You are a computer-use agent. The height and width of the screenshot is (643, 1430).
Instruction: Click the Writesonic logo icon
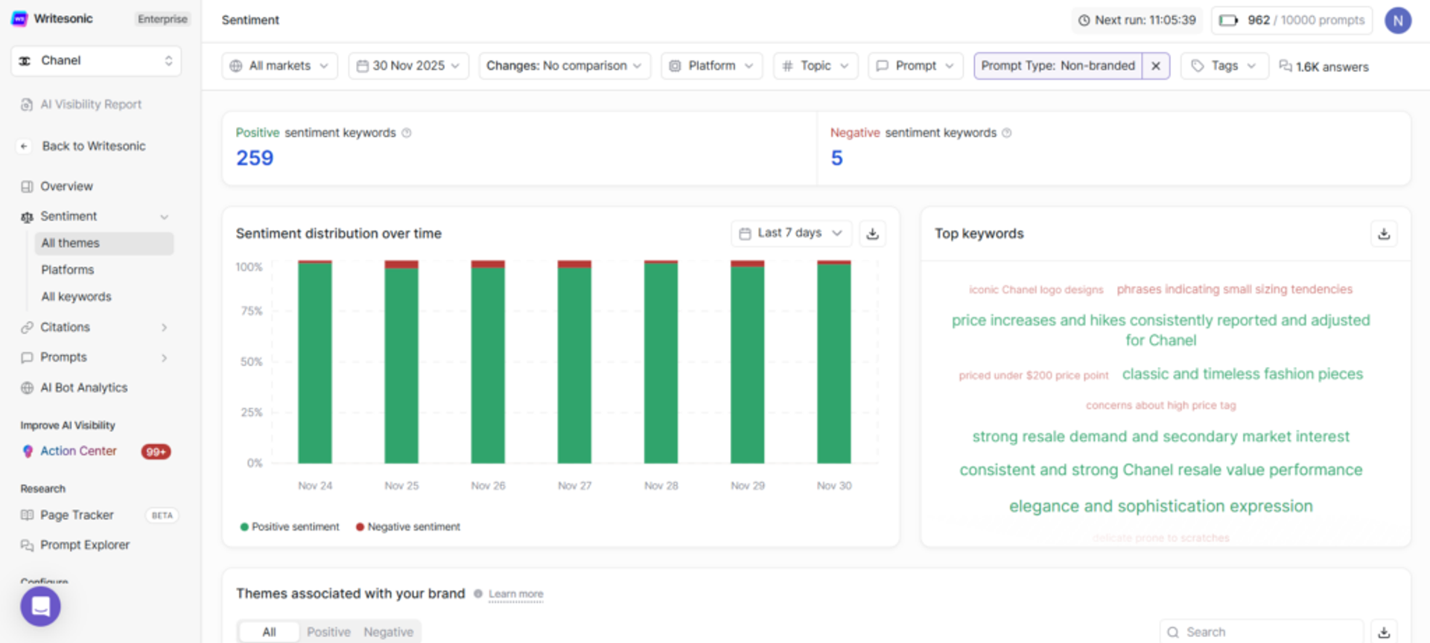[x=20, y=19]
